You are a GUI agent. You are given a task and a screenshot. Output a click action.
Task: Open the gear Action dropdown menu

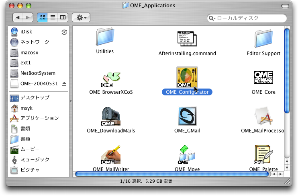coord(81,18)
